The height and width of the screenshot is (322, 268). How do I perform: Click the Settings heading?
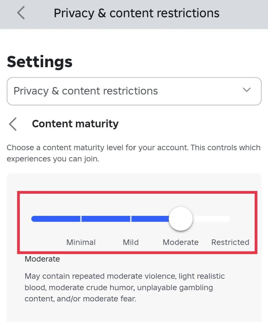pyautogui.click(x=40, y=62)
